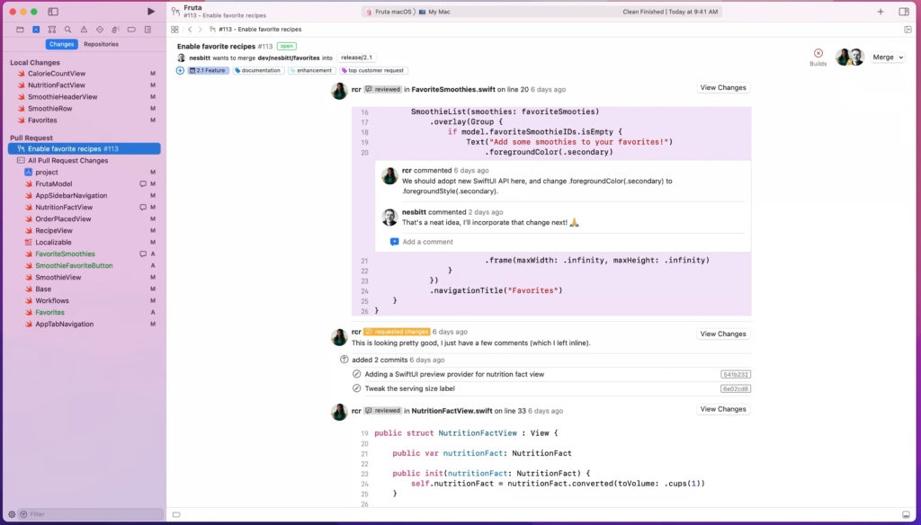Open navigator settings gear icon
Viewport: 921px width, 525px height.
pos(11,514)
